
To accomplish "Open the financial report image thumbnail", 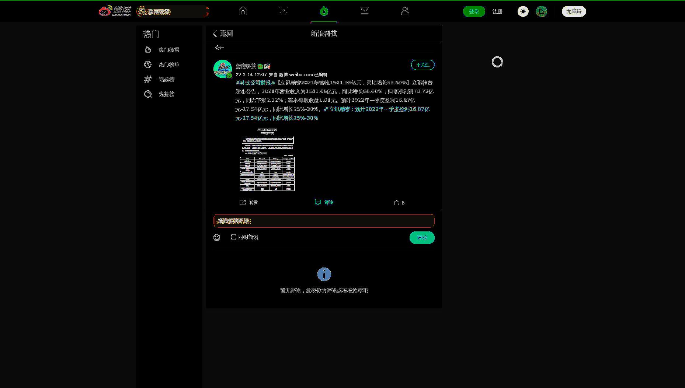I will pos(267,159).
